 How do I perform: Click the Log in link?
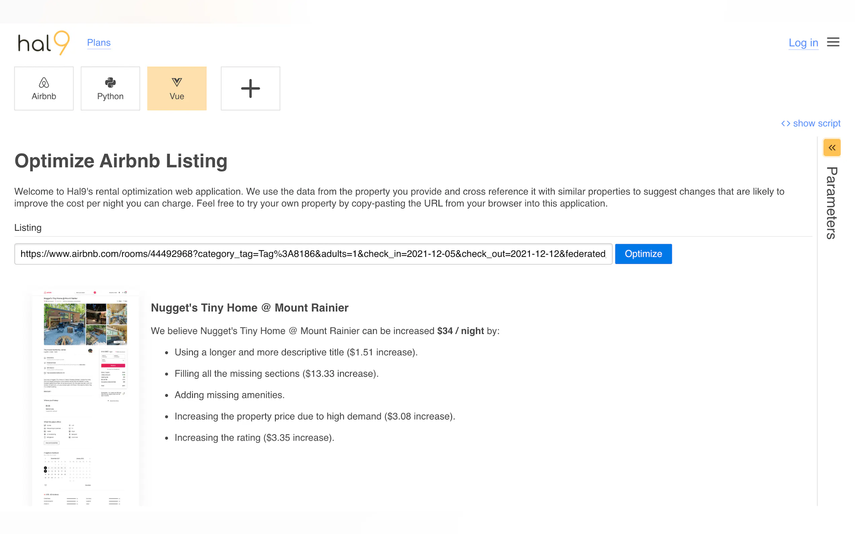(803, 43)
